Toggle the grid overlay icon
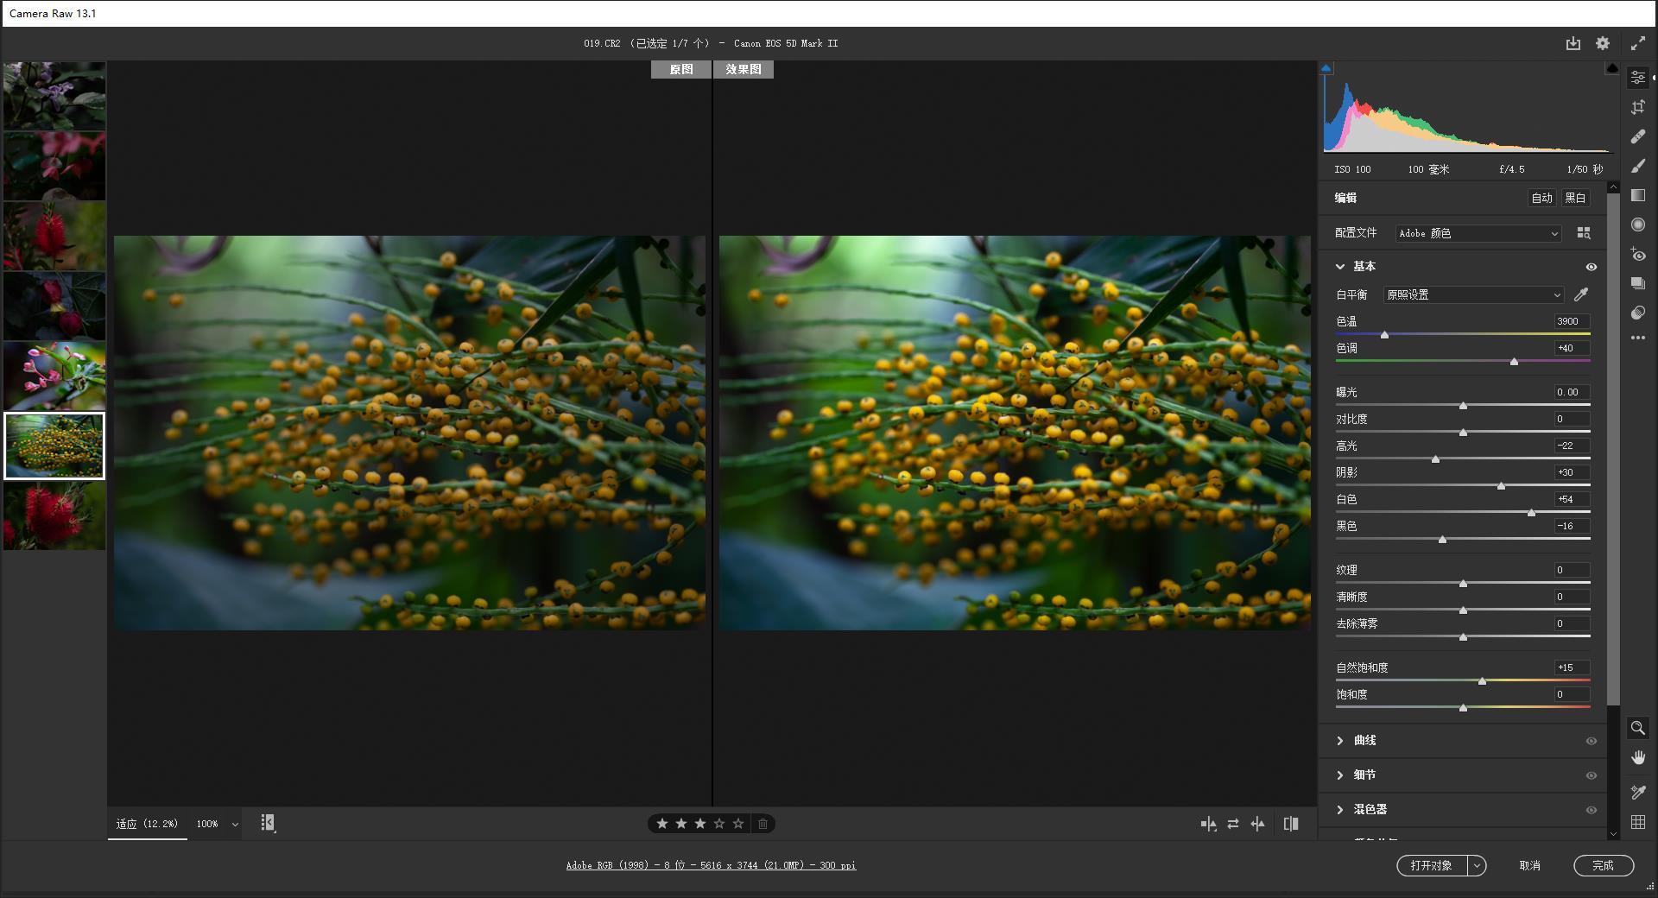 point(1637,822)
